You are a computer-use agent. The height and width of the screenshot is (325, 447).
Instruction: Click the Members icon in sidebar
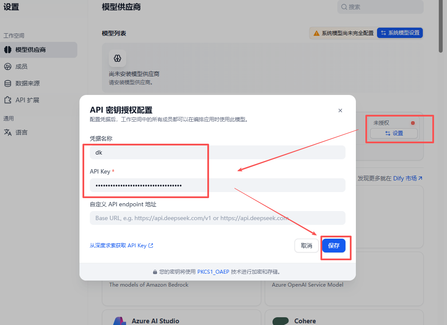pos(8,66)
